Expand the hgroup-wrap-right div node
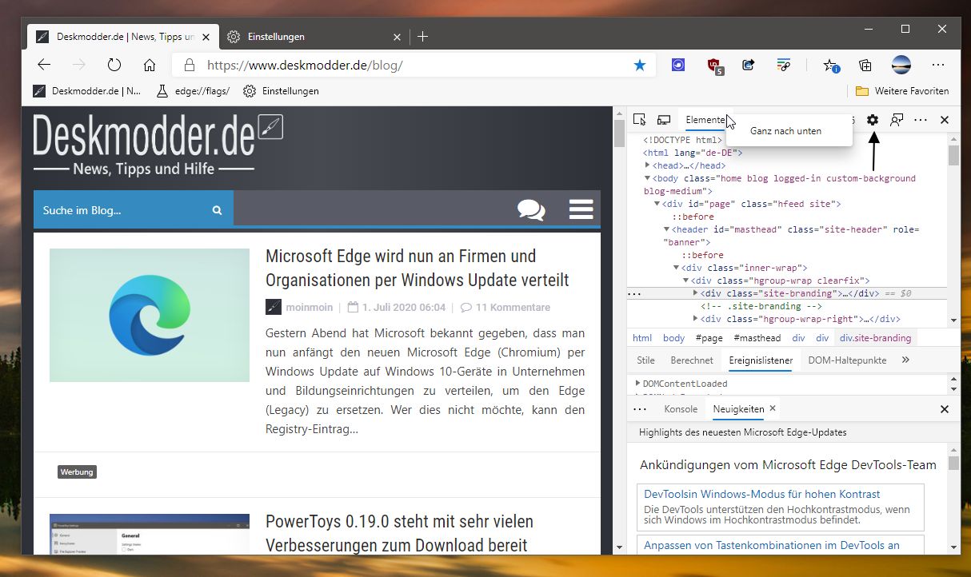 pyautogui.click(x=696, y=319)
